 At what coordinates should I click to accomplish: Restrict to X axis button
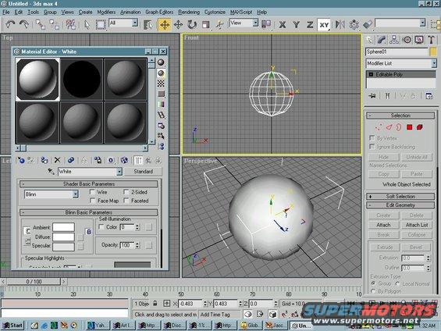click(283, 25)
